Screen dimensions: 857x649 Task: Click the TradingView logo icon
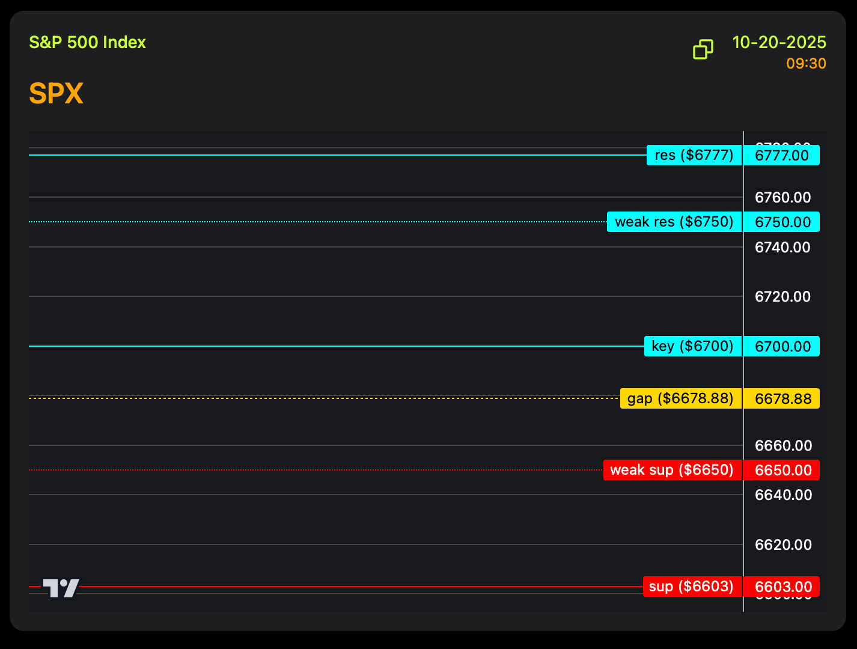[x=61, y=588]
